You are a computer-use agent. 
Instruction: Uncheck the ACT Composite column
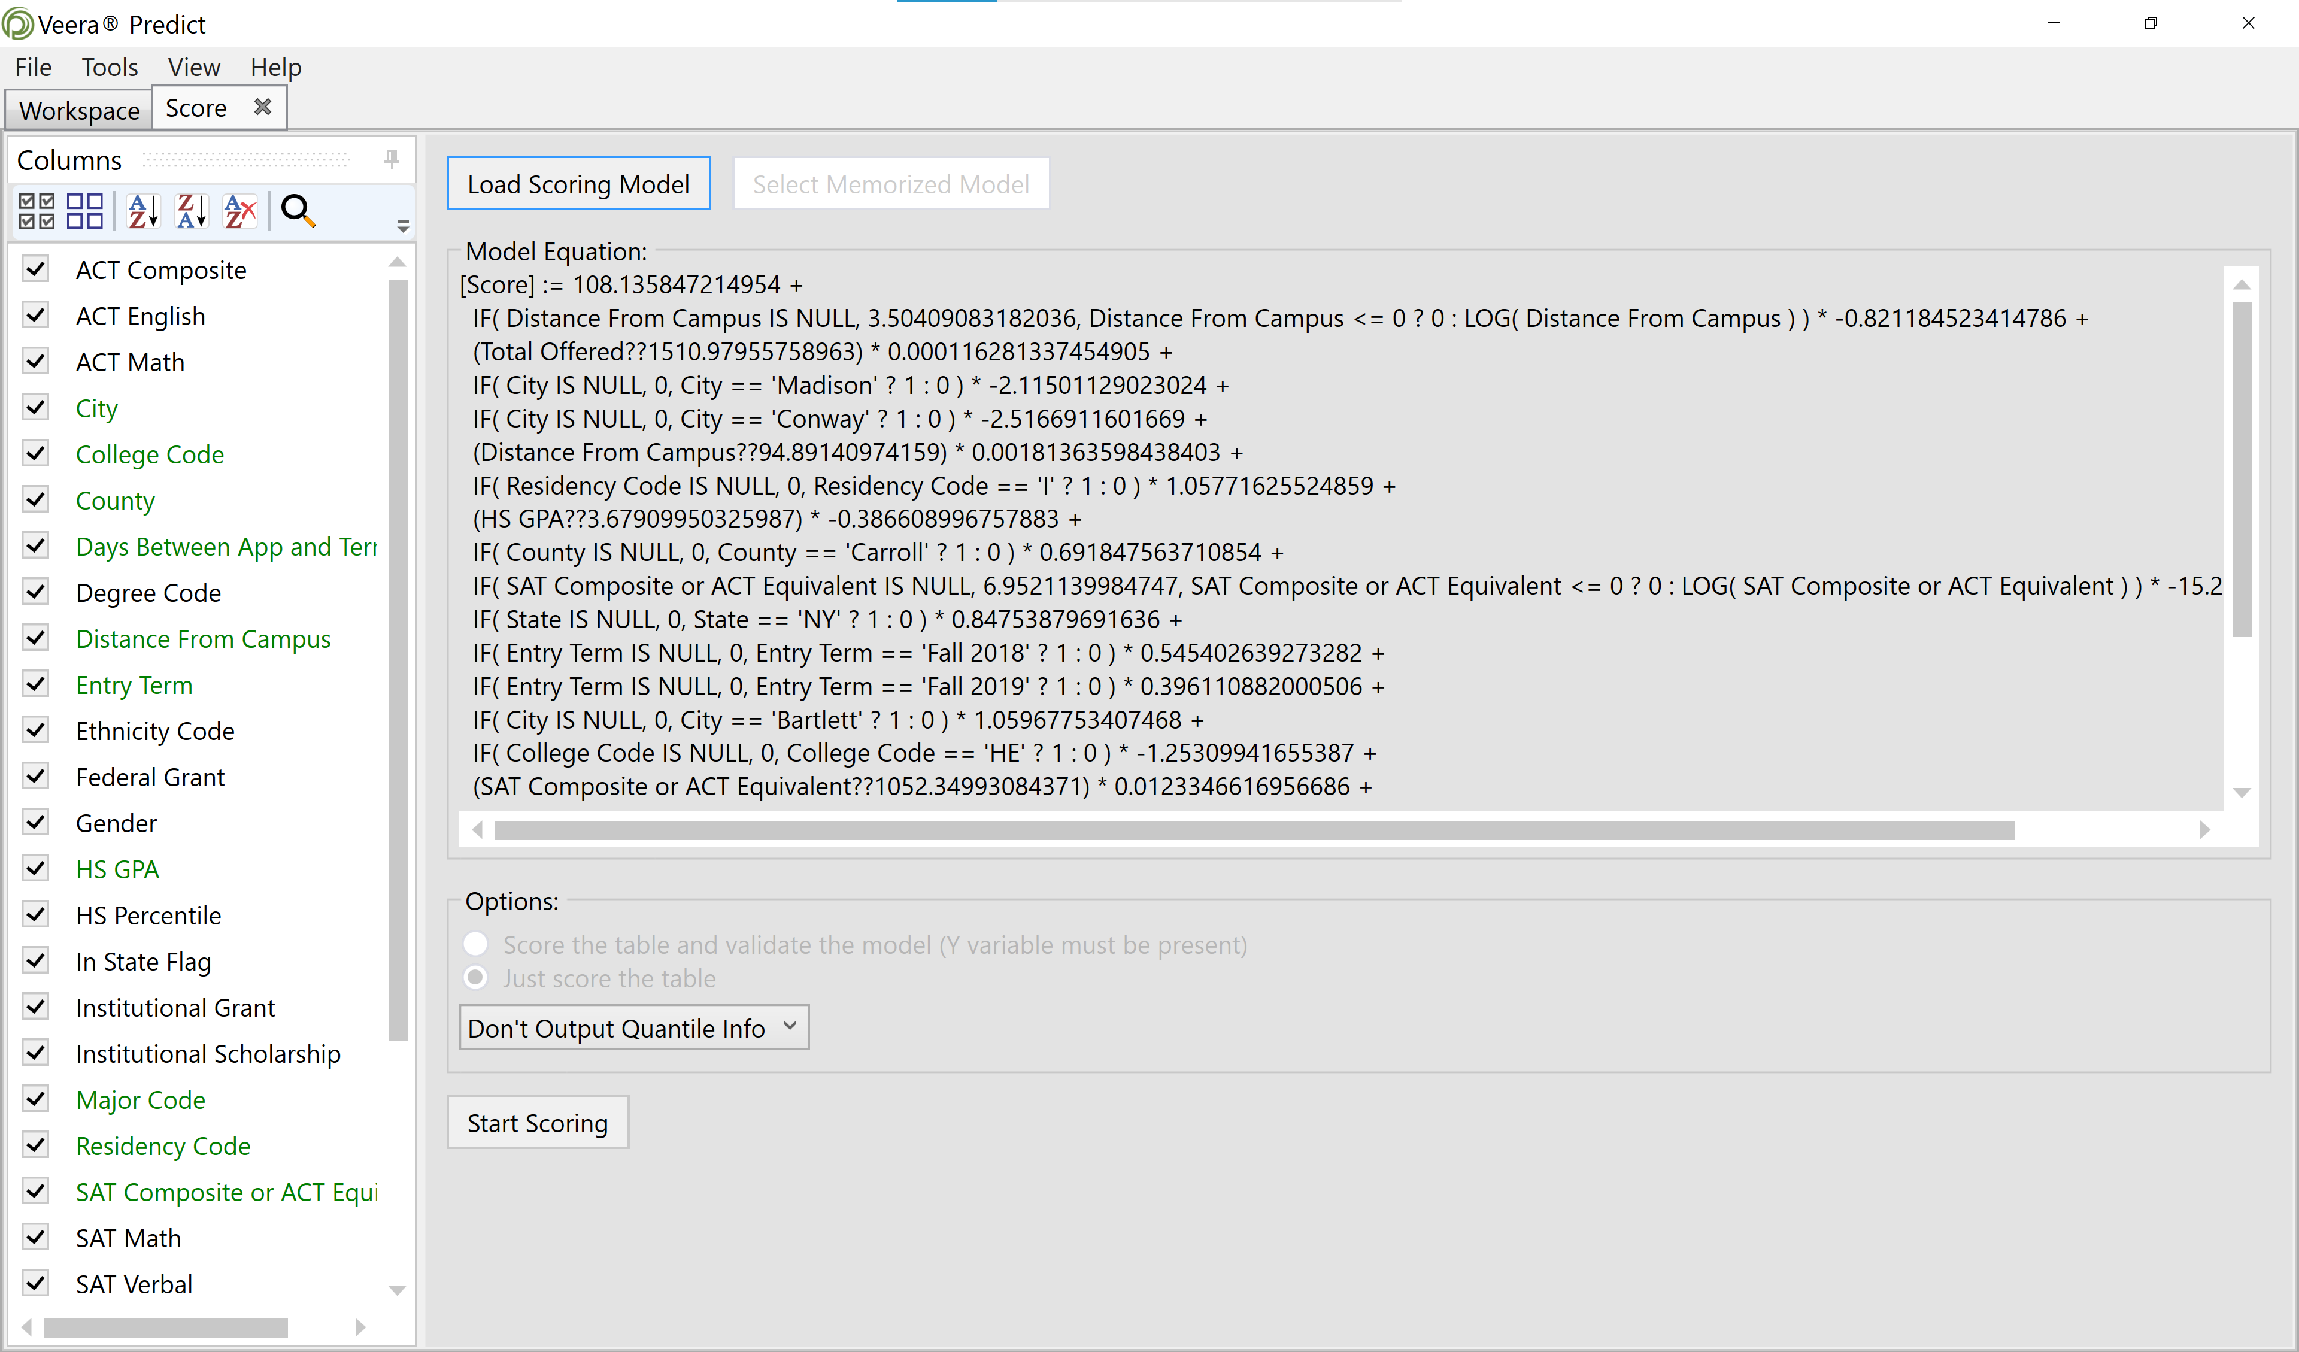(35, 269)
